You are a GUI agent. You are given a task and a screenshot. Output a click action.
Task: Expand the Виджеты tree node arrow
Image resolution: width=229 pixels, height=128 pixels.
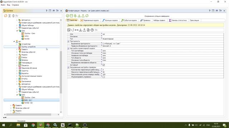17,74
